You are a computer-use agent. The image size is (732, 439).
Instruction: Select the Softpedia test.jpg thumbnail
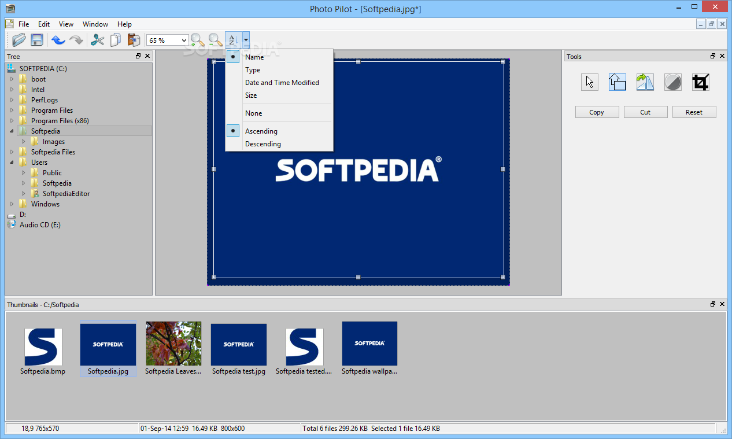tap(239, 348)
